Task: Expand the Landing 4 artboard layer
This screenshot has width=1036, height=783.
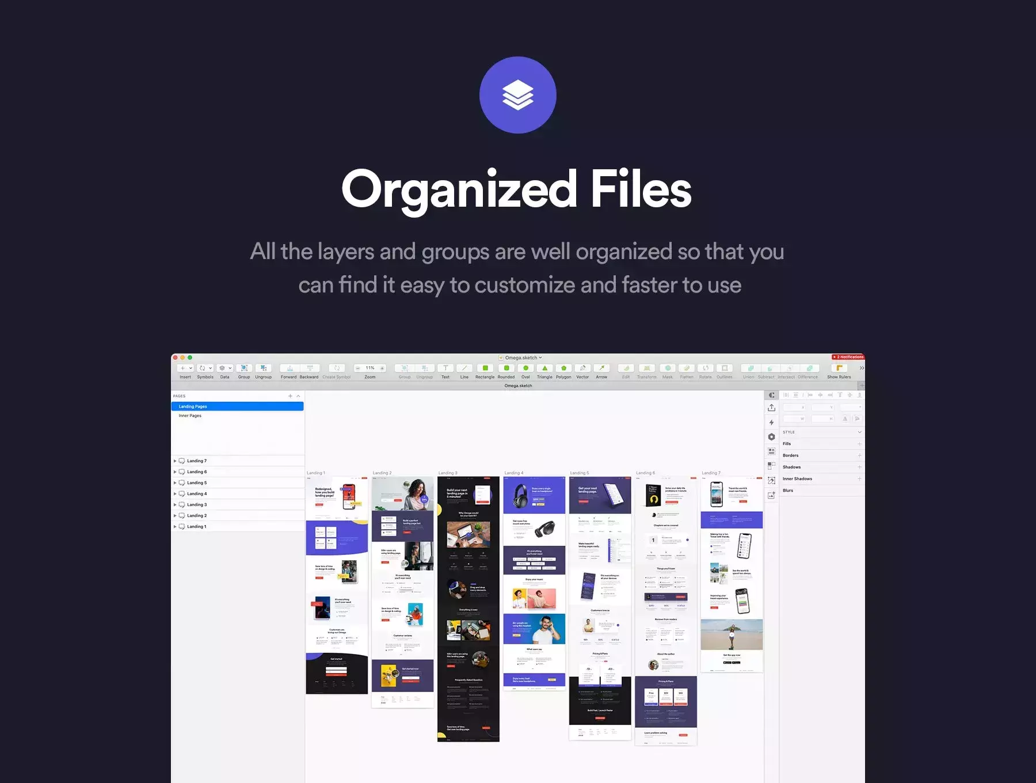Action: click(175, 493)
